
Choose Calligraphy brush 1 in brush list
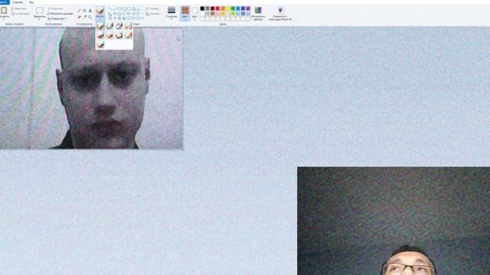click(109, 26)
